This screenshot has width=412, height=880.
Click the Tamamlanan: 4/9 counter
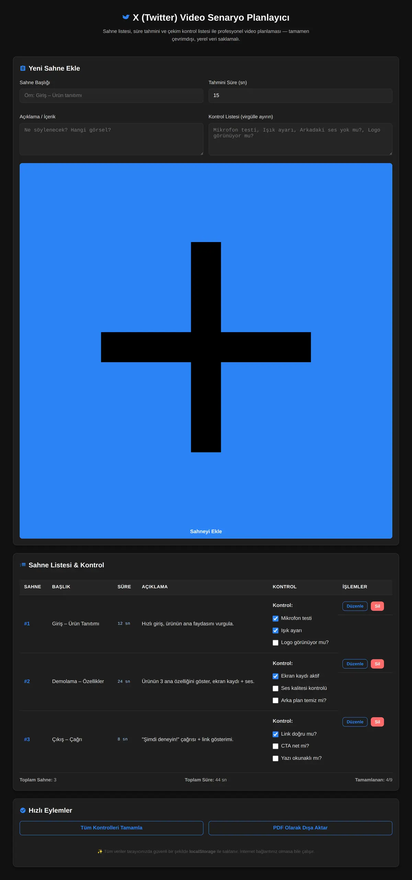(374, 780)
